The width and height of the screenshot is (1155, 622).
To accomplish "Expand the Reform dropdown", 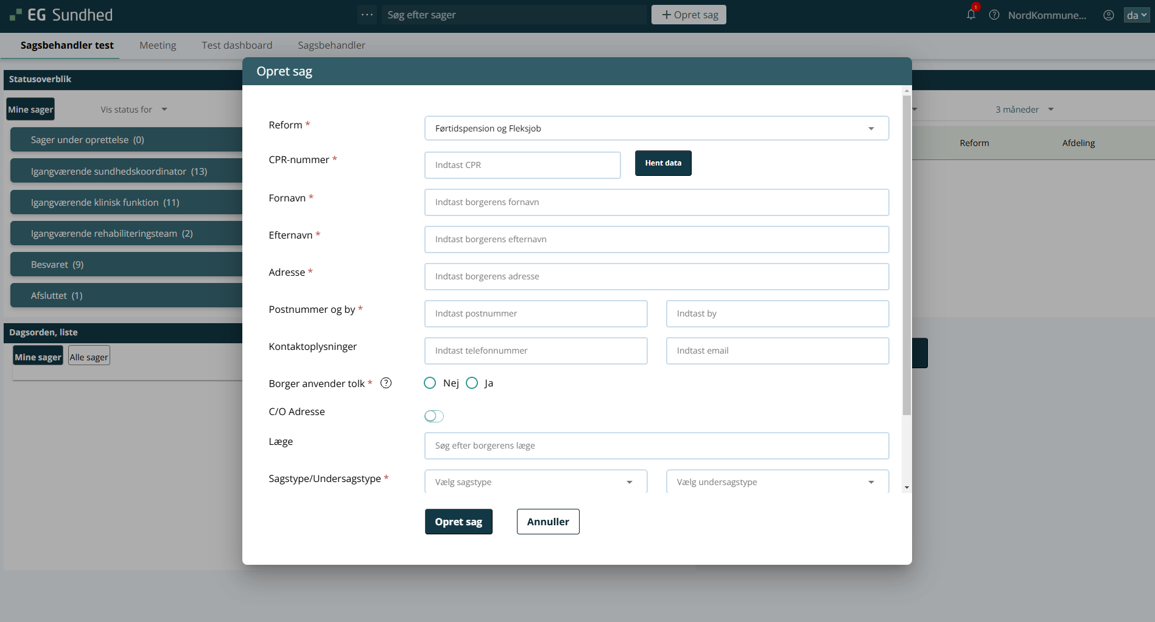I will click(x=656, y=128).
